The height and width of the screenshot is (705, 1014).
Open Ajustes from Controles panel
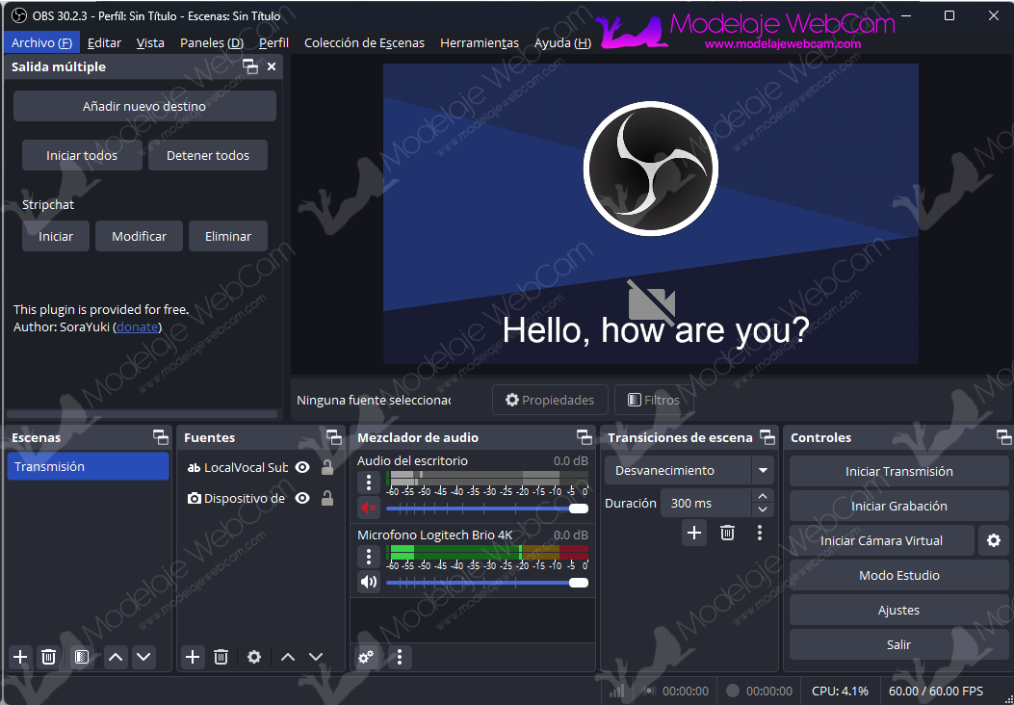898,610
